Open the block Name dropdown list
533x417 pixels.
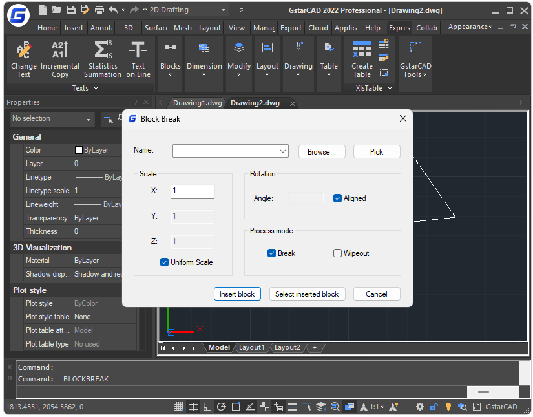click(283, 151)
